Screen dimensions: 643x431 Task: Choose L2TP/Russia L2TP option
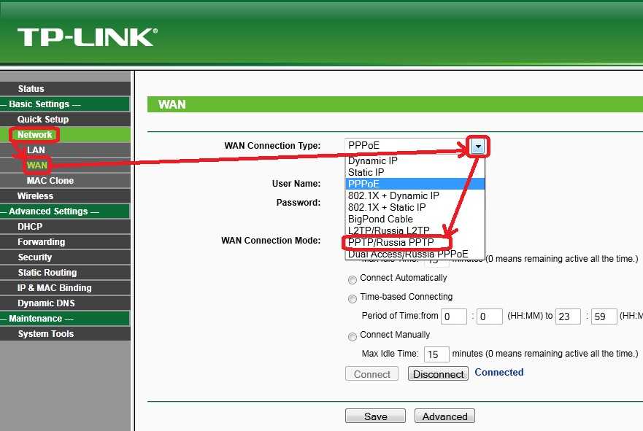coord(415,230)
